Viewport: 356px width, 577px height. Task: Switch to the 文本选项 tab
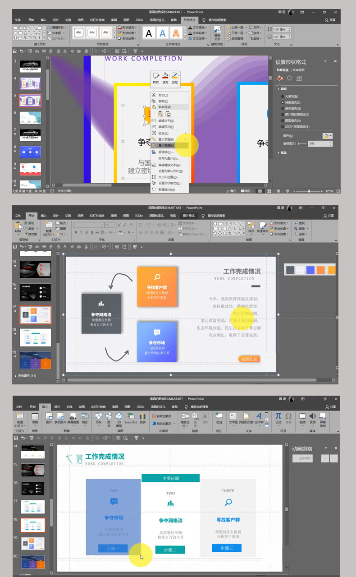(x=298, y=70)
